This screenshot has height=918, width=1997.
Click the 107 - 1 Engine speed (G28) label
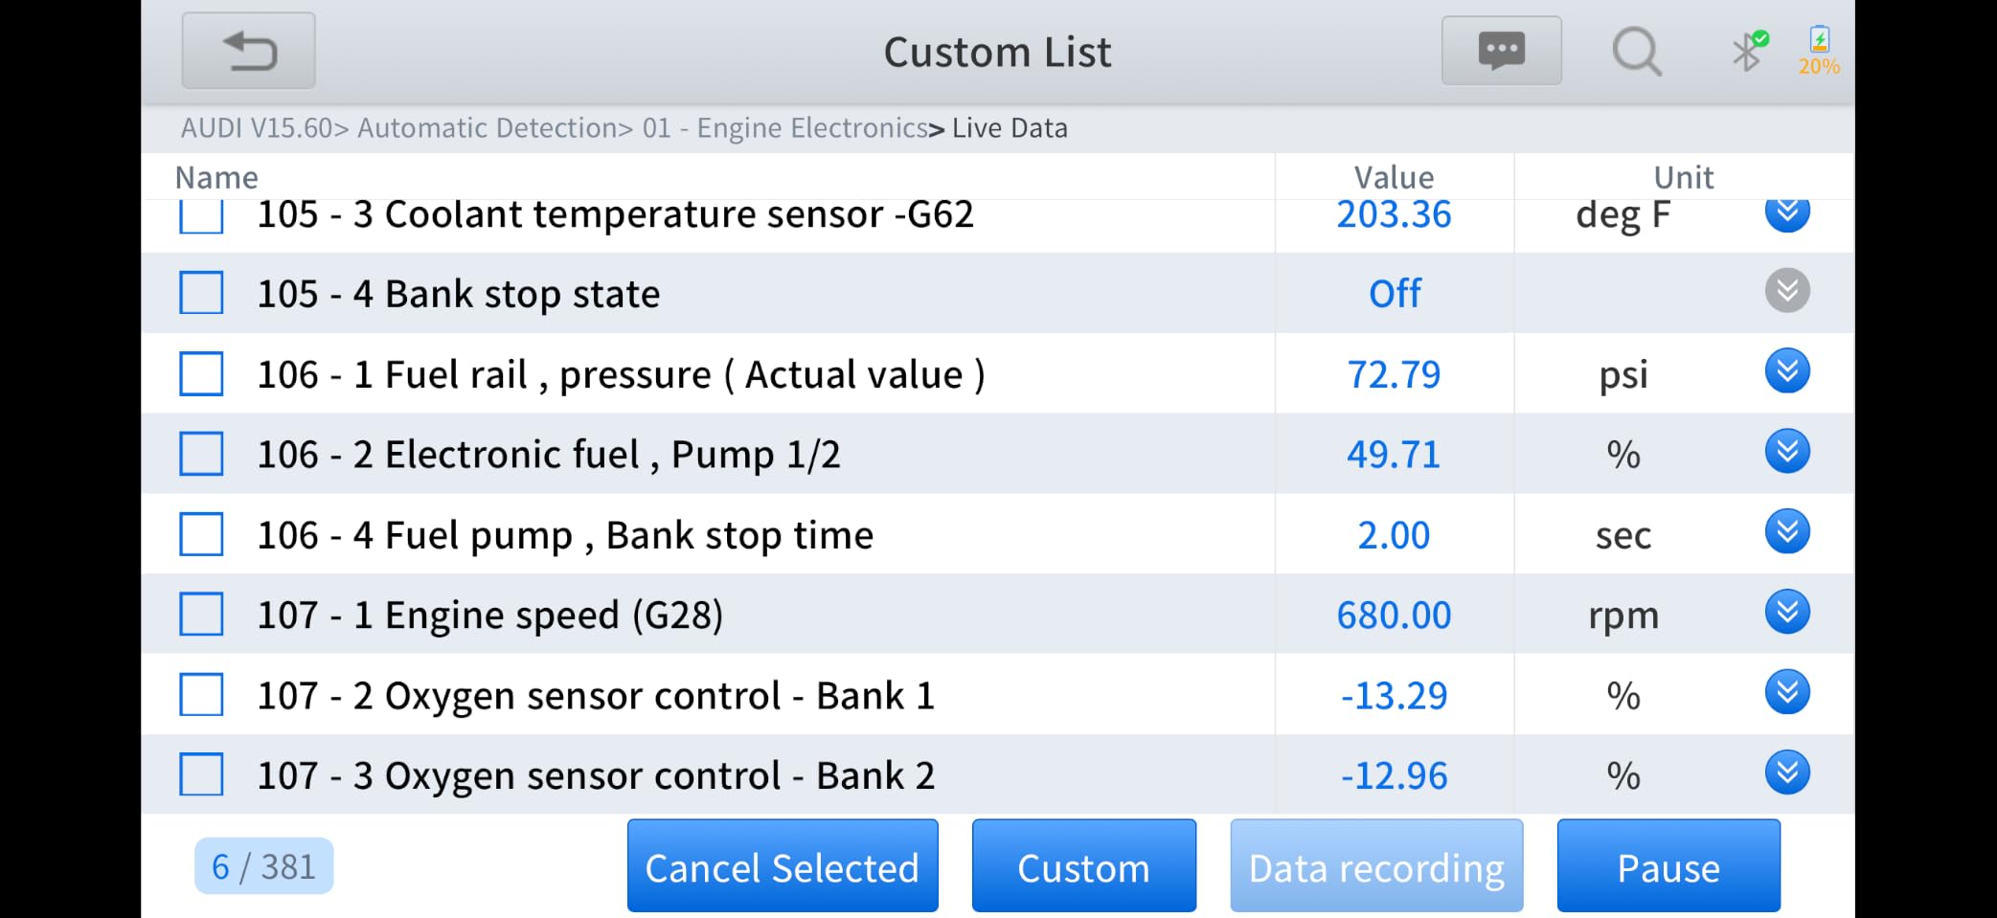(x=490, y=615)
